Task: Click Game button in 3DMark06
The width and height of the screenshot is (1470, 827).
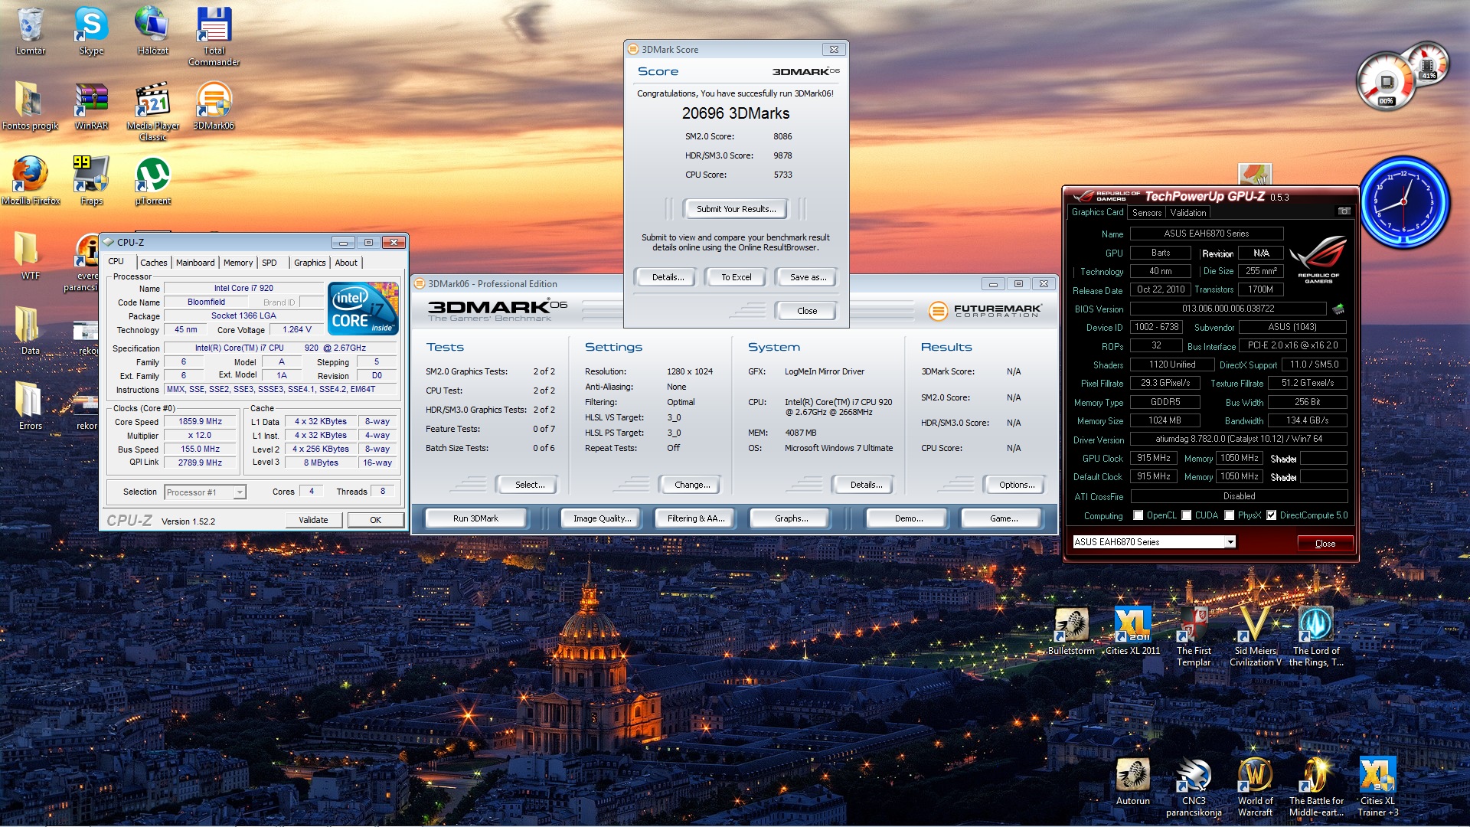Action: coord(1004,518)
